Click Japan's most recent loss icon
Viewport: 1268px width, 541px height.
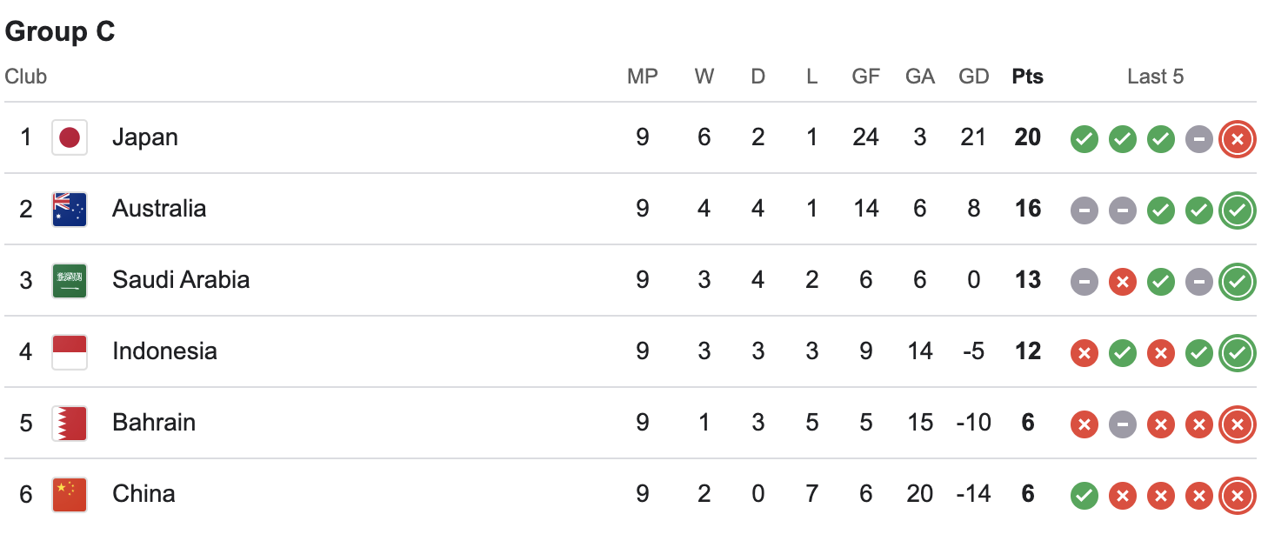[x=1238, y=138]
